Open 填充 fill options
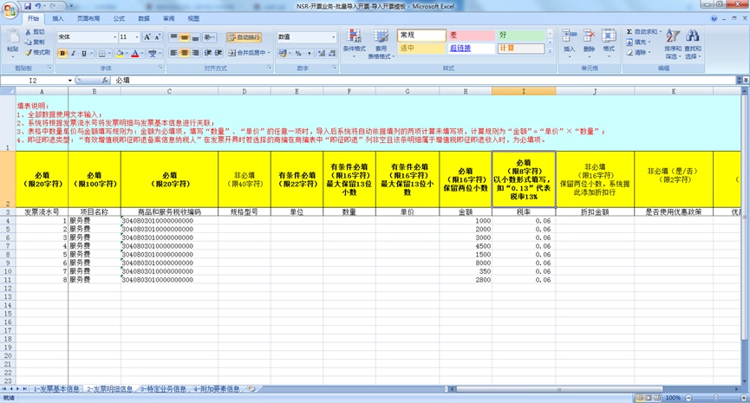 [638, 42]
